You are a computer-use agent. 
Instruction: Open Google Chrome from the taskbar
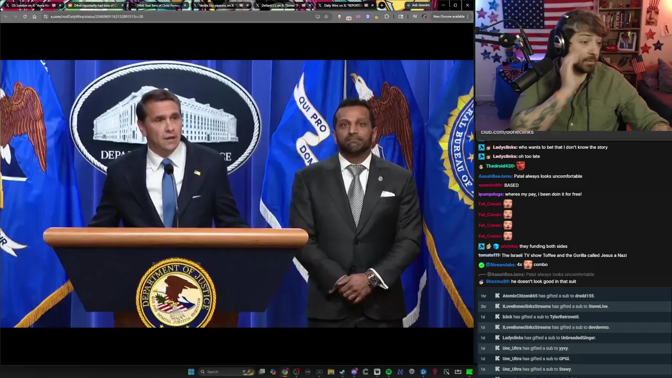[x=285, y=372]
